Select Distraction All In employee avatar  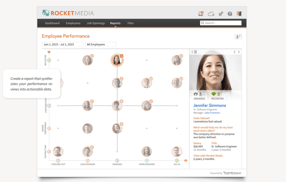click(177, 152)
